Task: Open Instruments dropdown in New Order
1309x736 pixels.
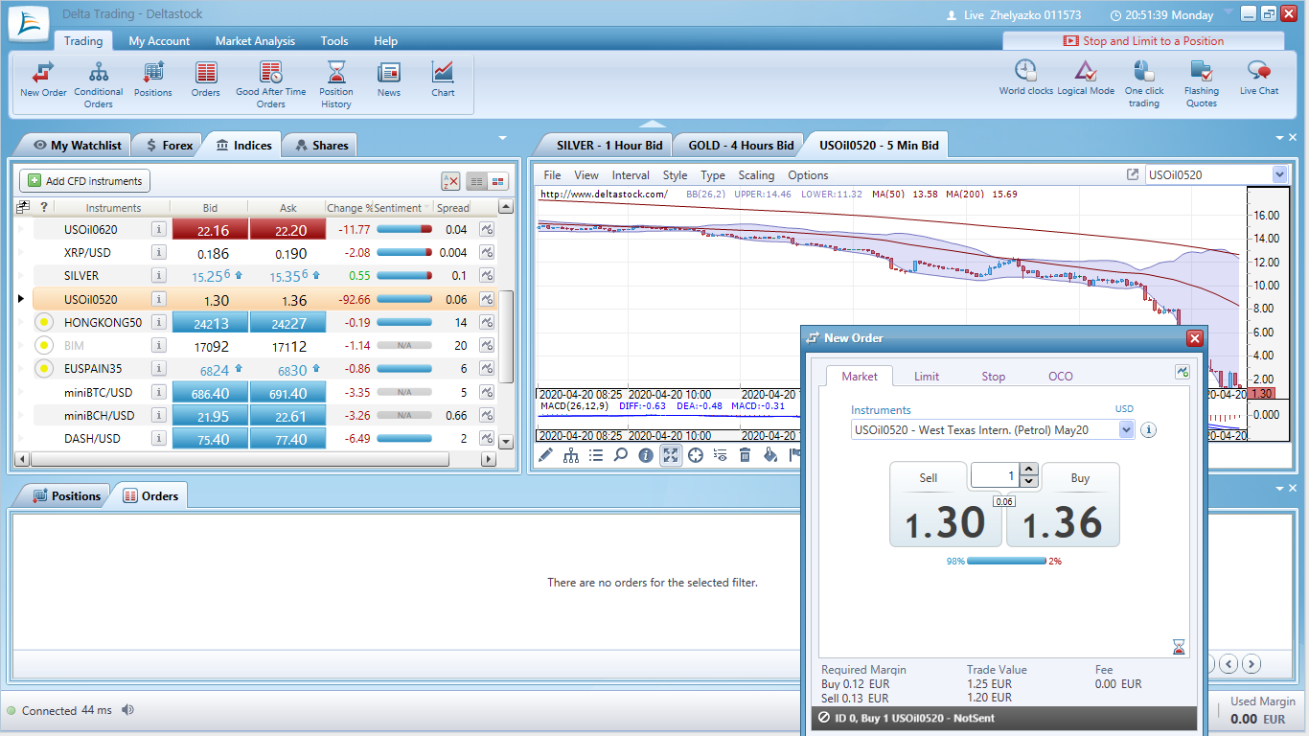Action: [x=1125, y=429]
